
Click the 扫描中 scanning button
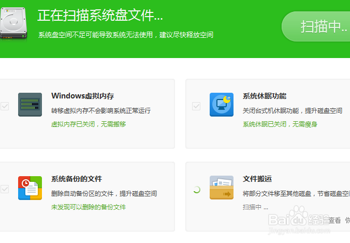tap(316, 26)
